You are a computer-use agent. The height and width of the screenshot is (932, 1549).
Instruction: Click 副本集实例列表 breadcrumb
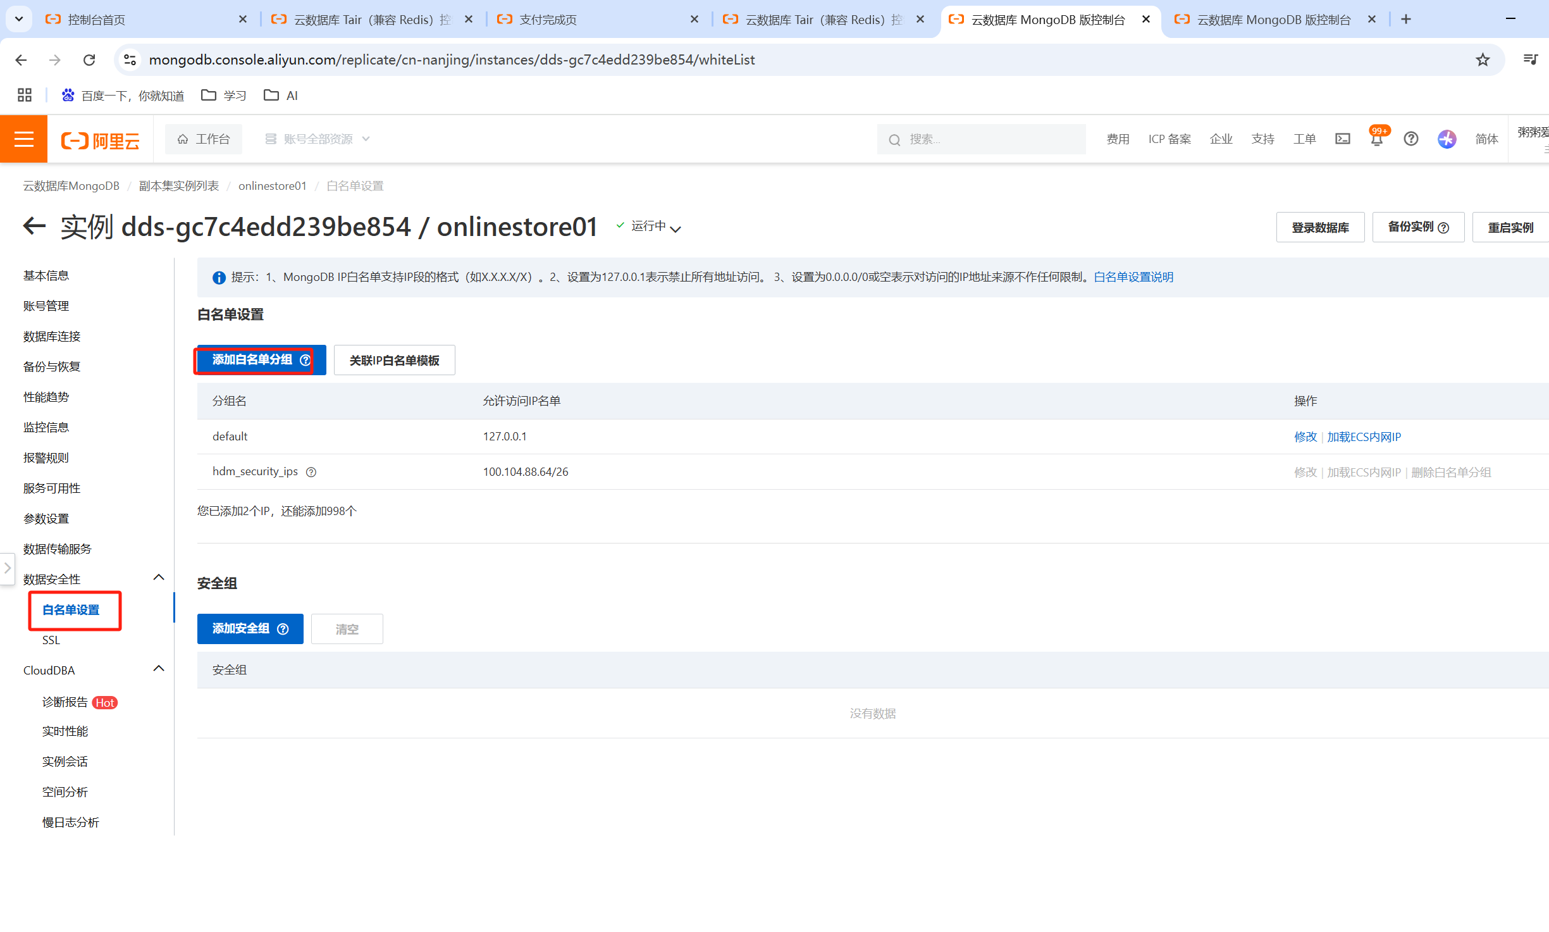[179, 185]
